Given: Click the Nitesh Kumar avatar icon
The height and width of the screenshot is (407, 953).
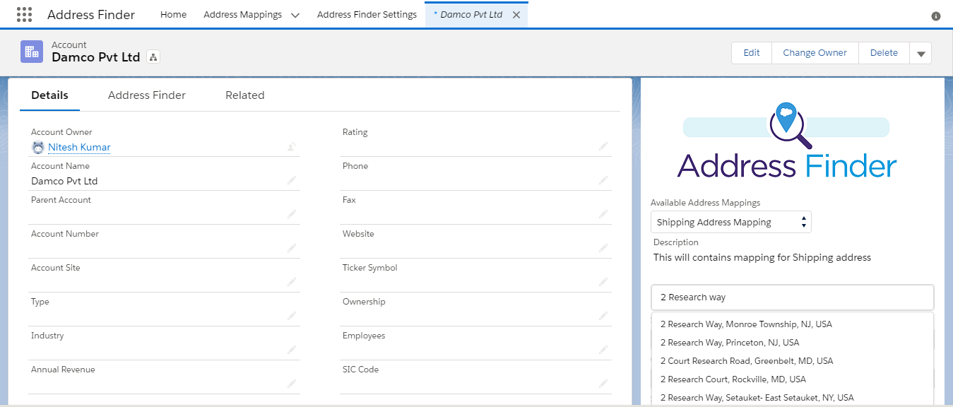Looking at the screenshot, I should (37, 147).
